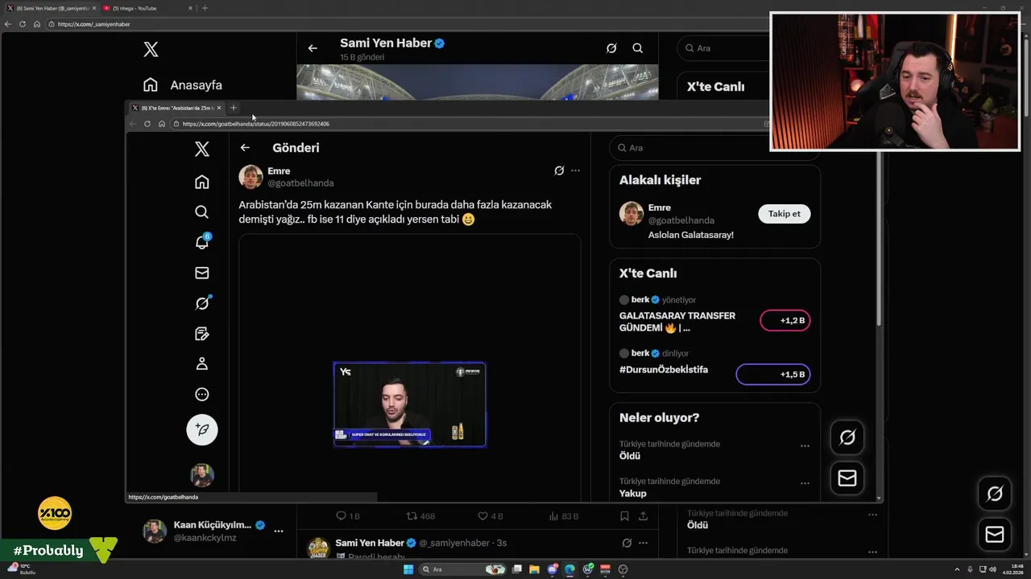Open new tab in back browser window
Image resolution: width=1031 pixels, height=579 pixels.
tap(205, 8)
